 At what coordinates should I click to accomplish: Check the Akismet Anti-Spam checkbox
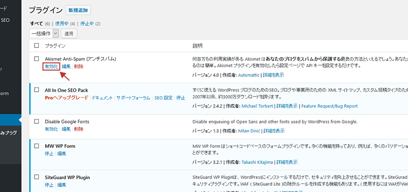tap(36, 59)
